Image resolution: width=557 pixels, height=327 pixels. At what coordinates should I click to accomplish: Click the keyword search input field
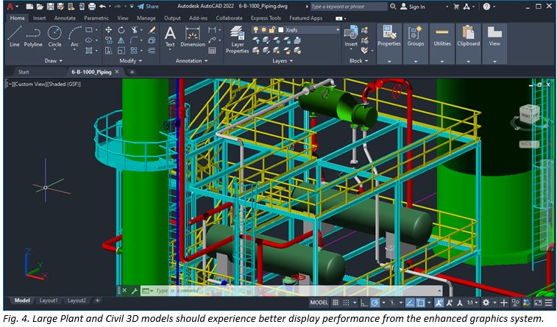tap(349, 7)
